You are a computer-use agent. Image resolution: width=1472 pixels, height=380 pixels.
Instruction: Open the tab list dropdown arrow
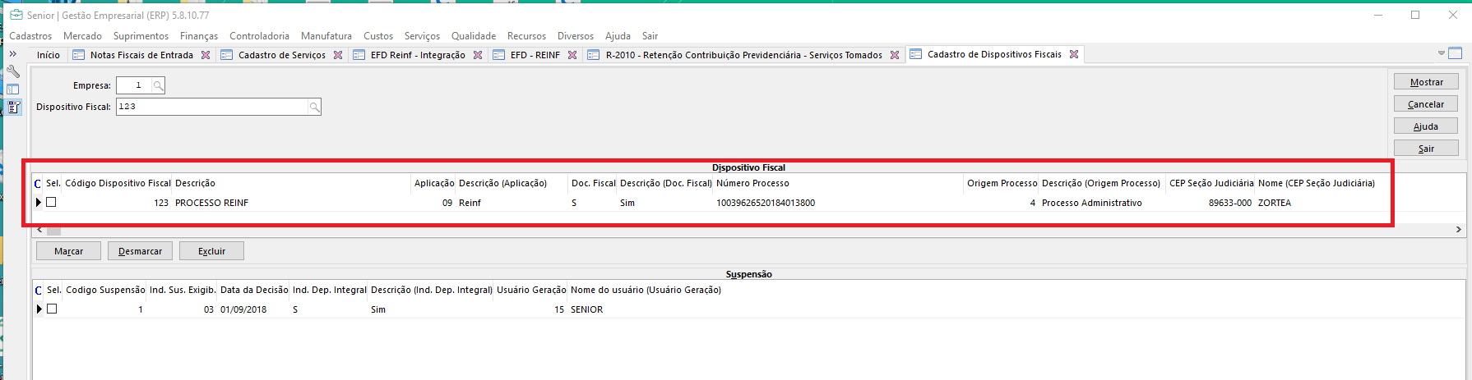coord(1441,53)
